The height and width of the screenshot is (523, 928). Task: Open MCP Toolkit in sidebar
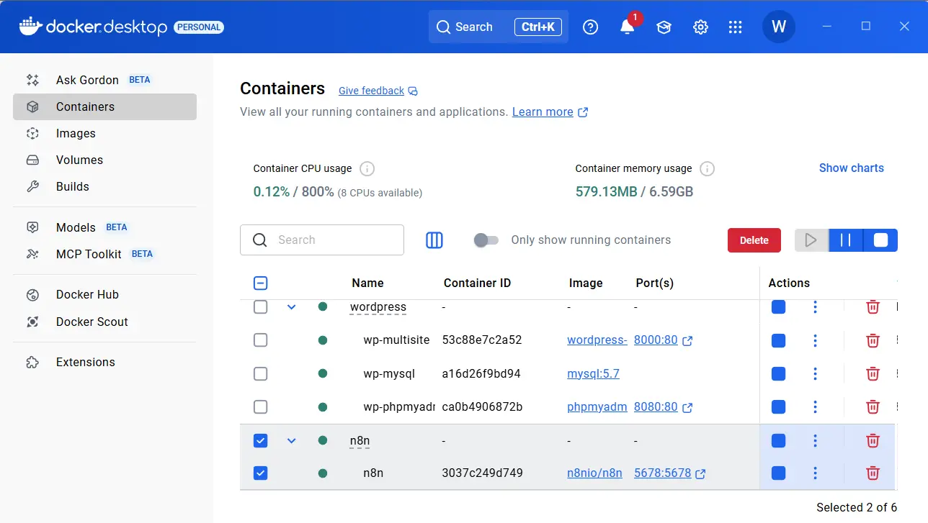(104, 254)
